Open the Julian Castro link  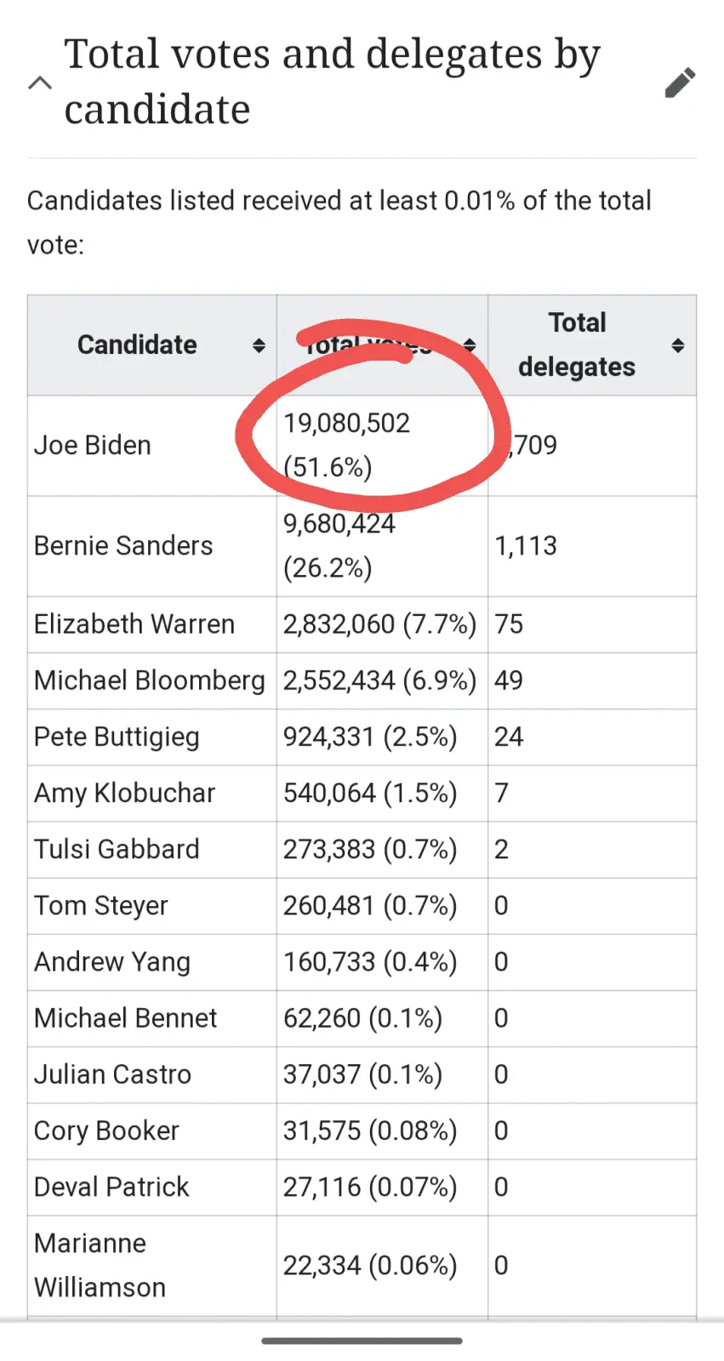click(x=112, y=1074)
